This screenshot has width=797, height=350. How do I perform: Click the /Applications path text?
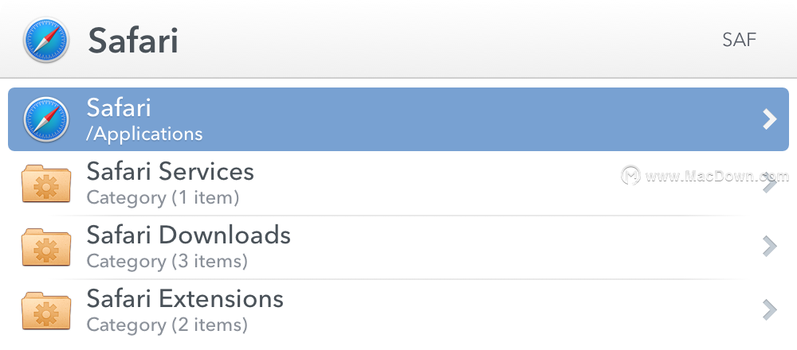[144, 134]
